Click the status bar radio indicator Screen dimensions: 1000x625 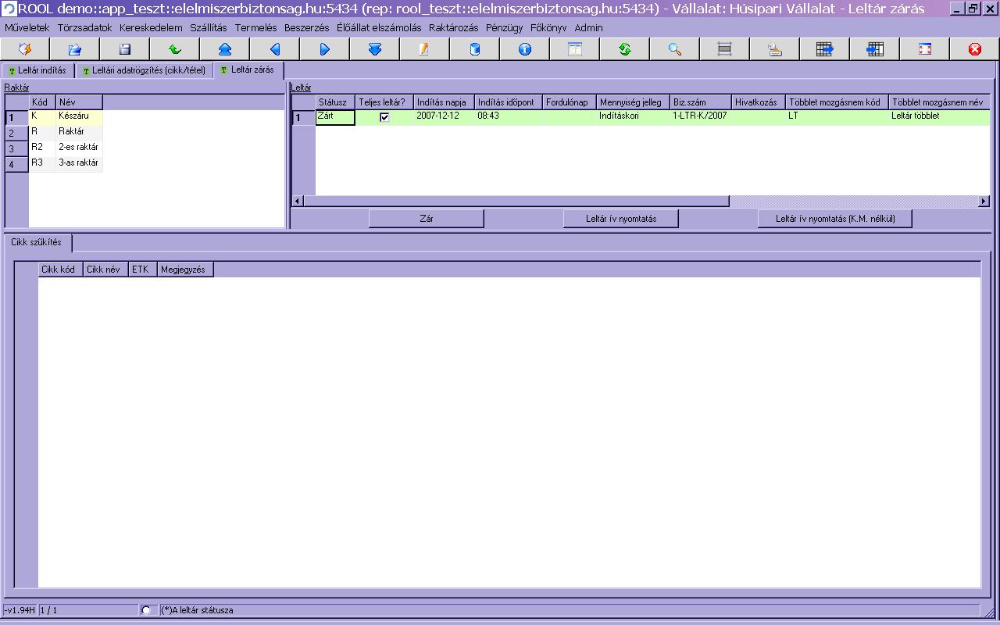146,610
